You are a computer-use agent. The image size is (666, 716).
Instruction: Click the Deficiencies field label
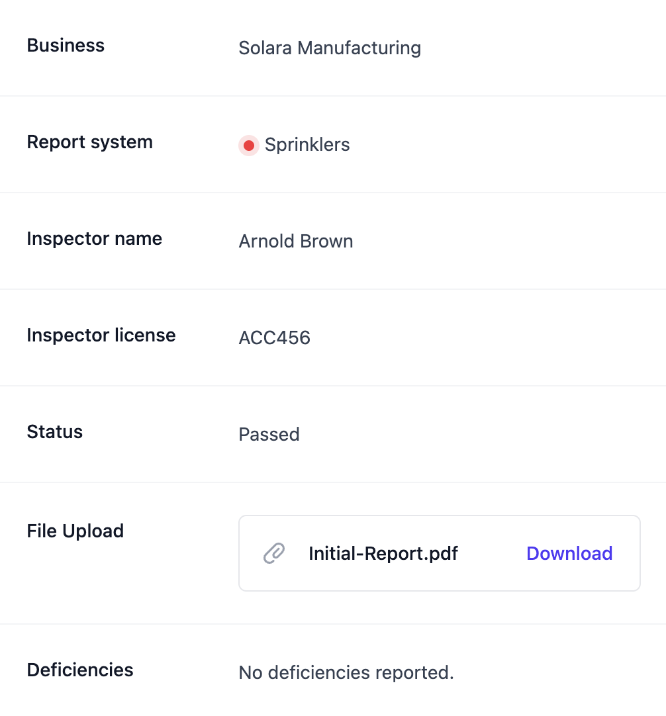[79, 670]
